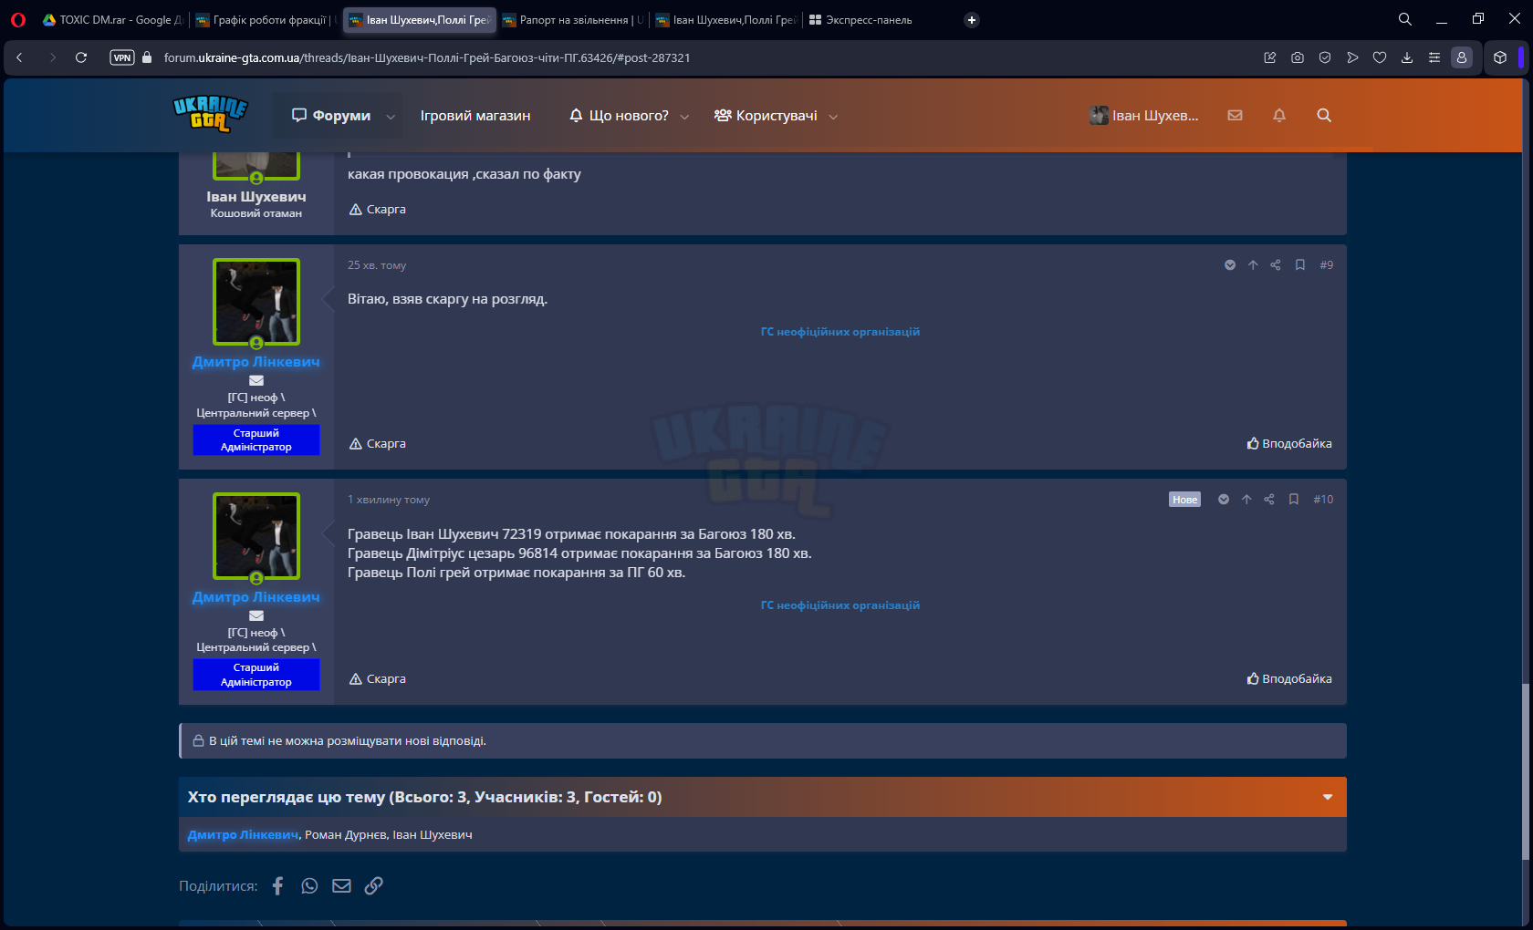Open Opera easy setup sliders icon
Image resolution: width=1533 pixels, height=930 pixels.
click(1434, 57)
